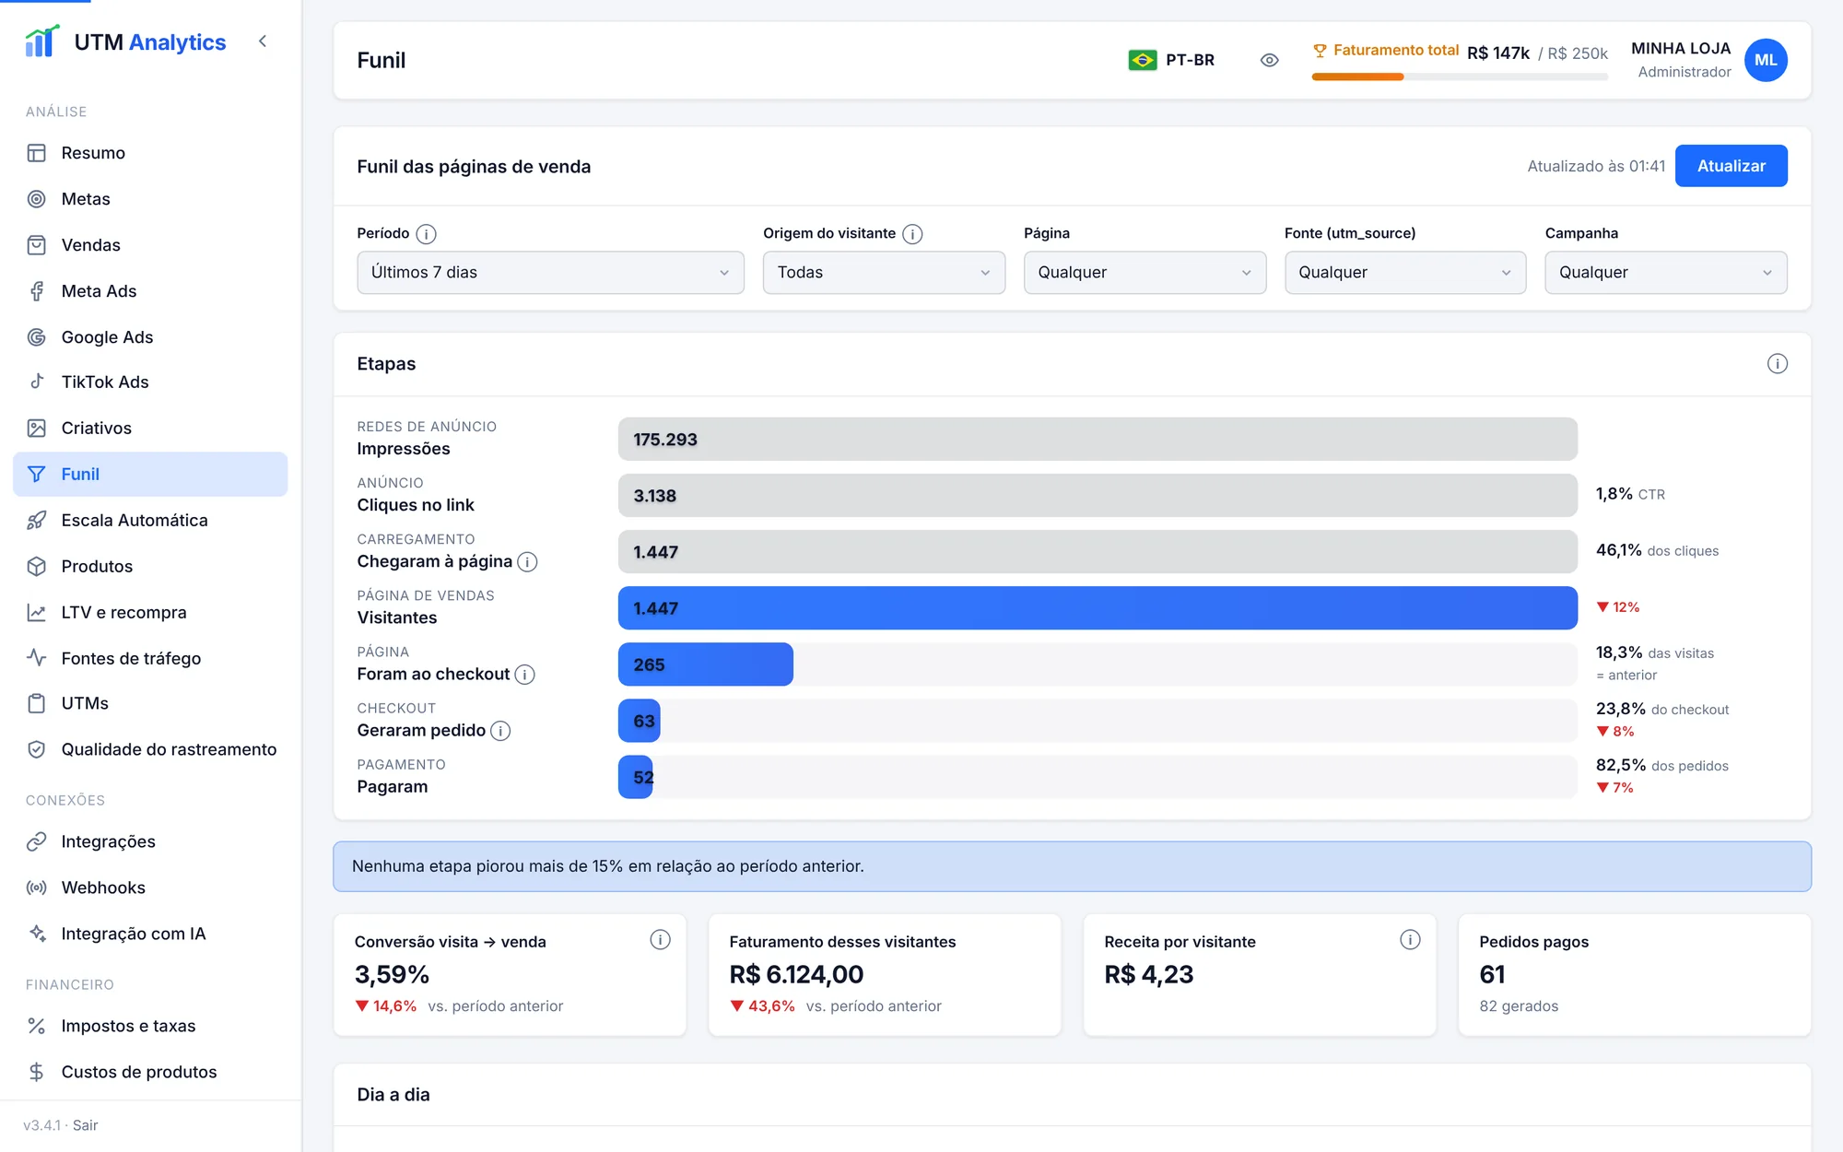Click the Webhooks broadcast icon
Screen dimensions: 1843x1152
click(x=37, y=888)
